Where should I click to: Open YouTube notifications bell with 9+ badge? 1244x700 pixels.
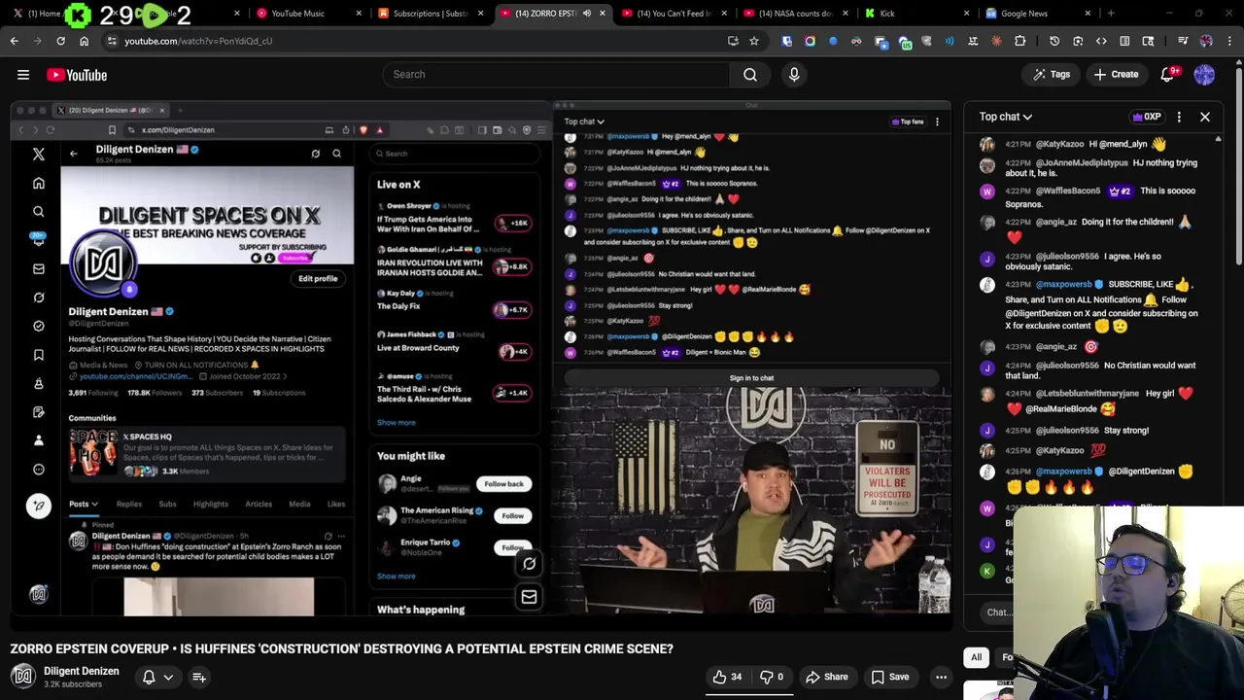click(1169, 75)
